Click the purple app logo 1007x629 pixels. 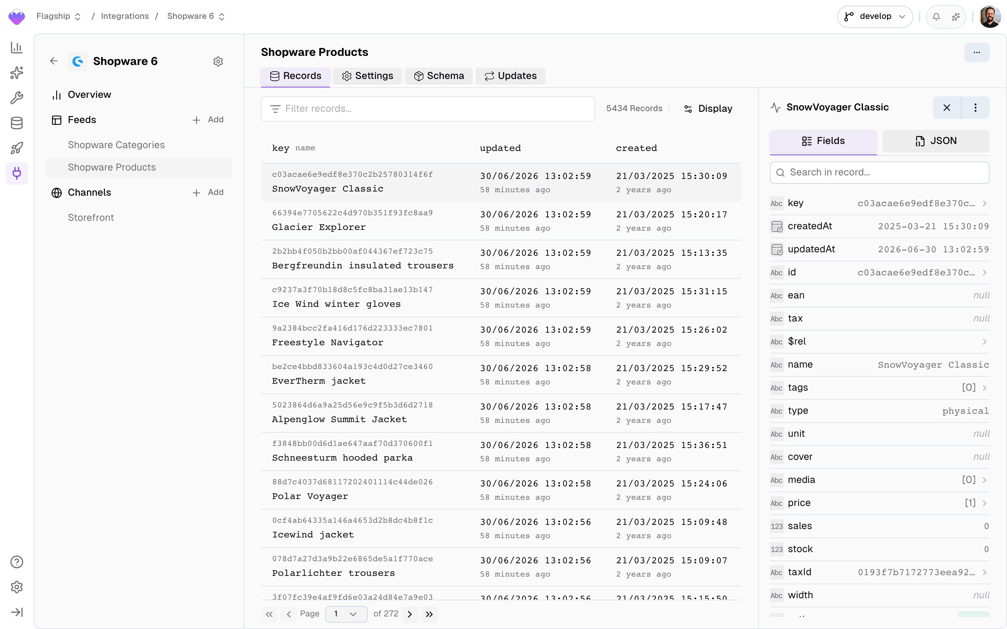coord(17,17)
